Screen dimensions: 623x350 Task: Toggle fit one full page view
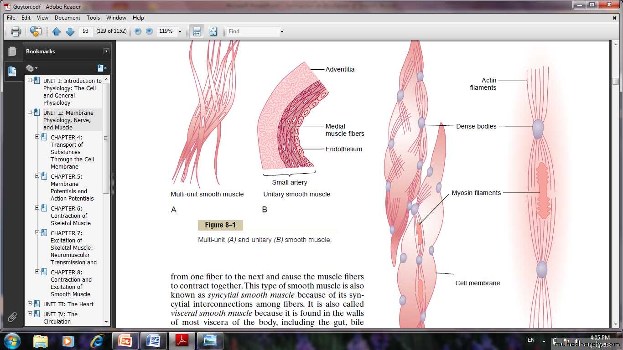pyautogui.click(x=213, y=31)
